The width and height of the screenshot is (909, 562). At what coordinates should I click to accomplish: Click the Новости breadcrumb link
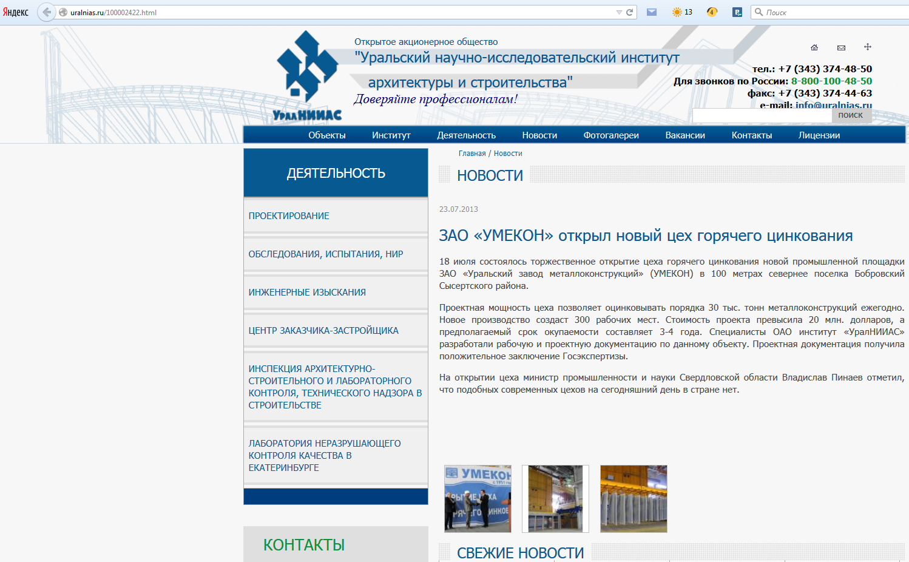[508, 154]
